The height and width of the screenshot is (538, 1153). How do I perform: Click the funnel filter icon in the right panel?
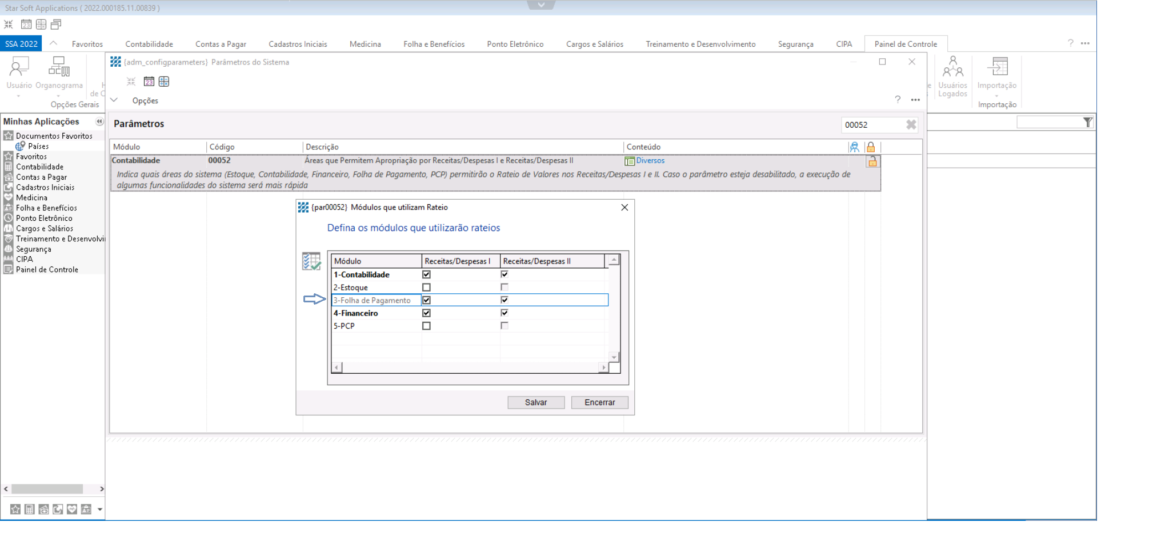pyautogui.click(x=1088, y=122)
